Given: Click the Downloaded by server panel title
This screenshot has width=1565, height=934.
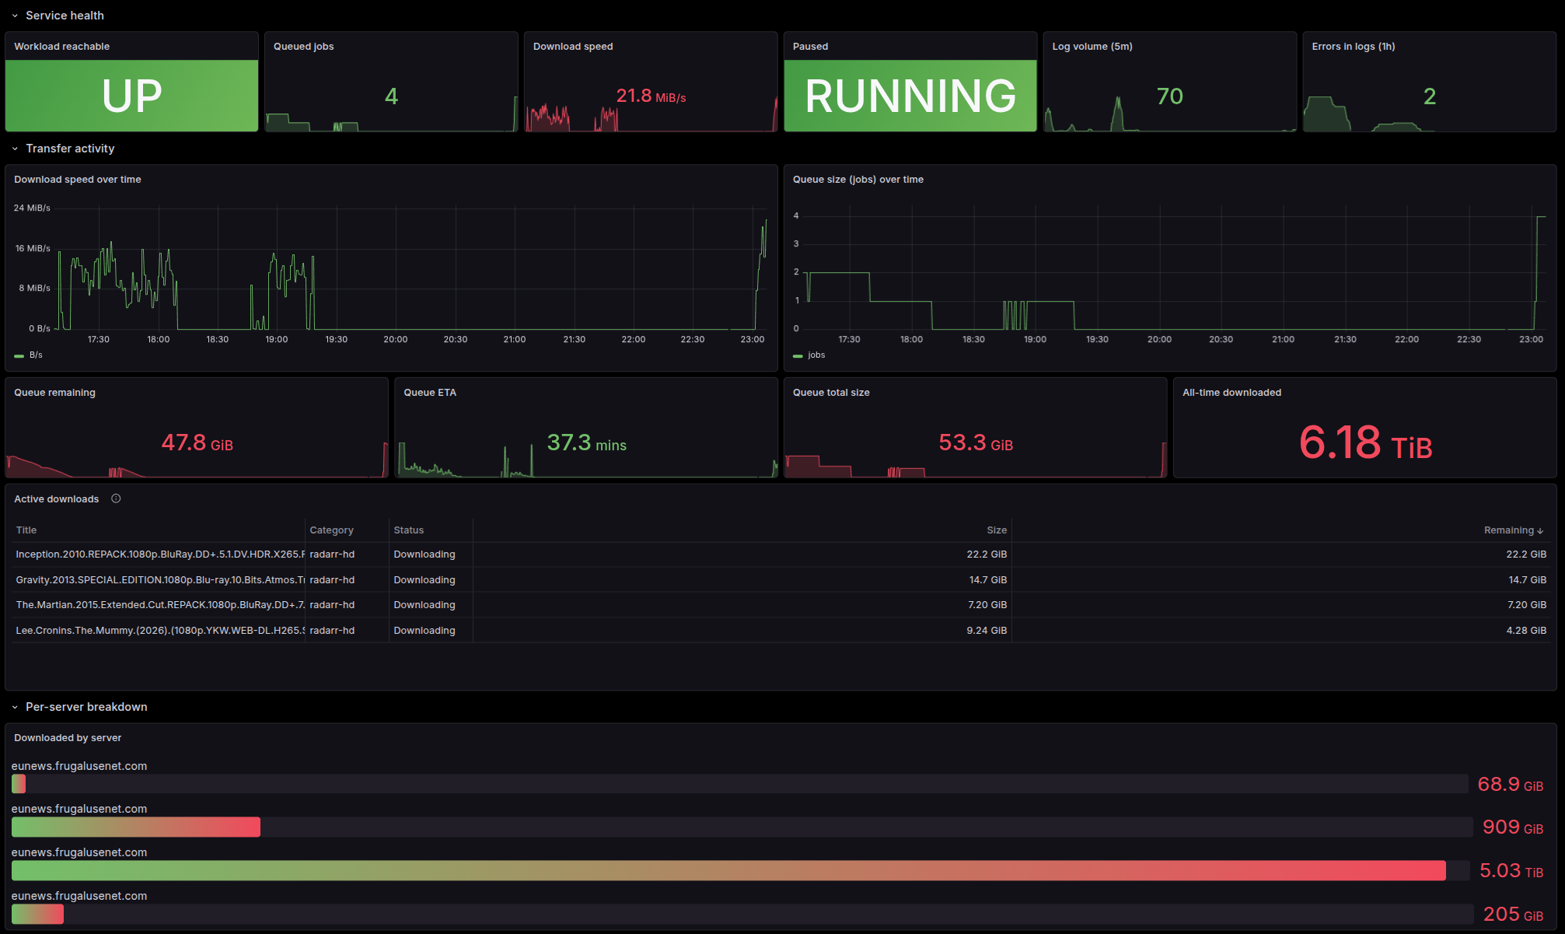Looking at the screenshot, I should (x=68, y=738).
